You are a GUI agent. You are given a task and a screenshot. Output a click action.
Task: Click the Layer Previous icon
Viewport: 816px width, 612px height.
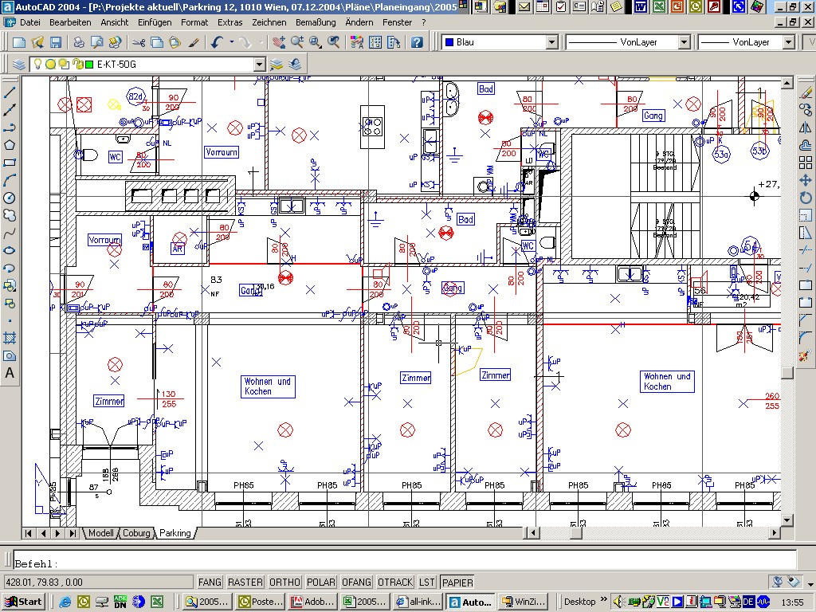coord(295,65)
